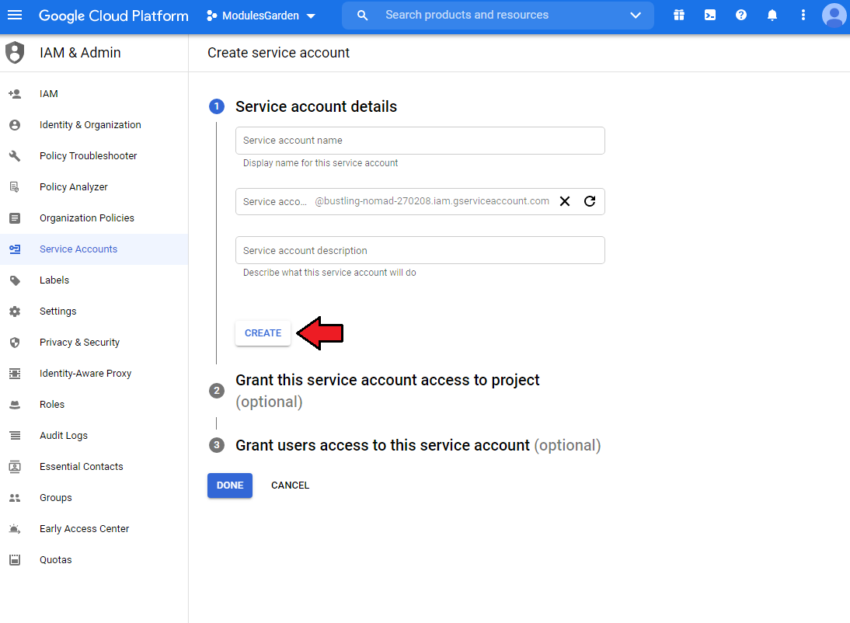The width and height of the screenshot is (850, 623).
Task: Click the Labels tag icon
Action: pyautogui.click(x=15, y=280)
